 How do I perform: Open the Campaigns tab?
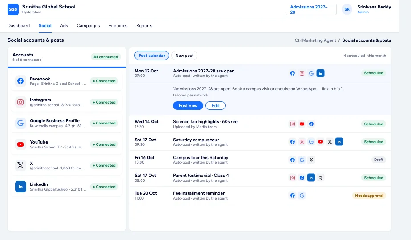coord(88,26)
